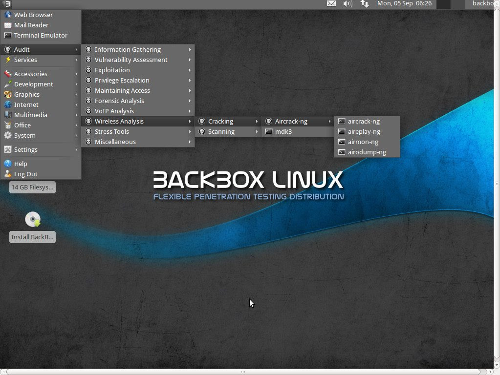This screenshot has height=375, width=500.
Task: Click the Graphics palette icon
Action: pos(8,94)
